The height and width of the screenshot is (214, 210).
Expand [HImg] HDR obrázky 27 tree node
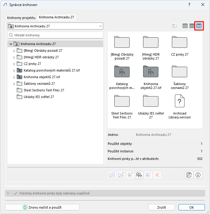pyautogui.click(x=14, y=57)
